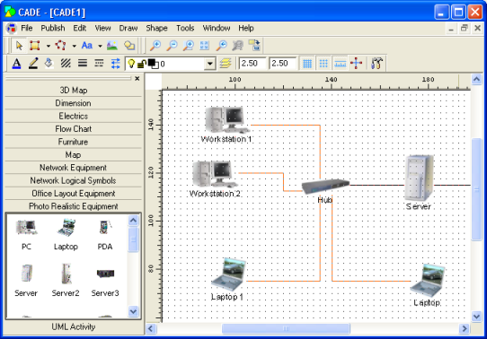Toggle the dotted grid display button
This screenshot has width=487, height=339.
[323, 64]
